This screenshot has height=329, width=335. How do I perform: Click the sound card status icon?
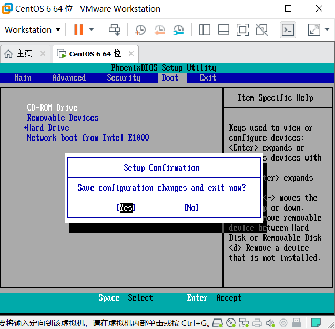(270, 323)
